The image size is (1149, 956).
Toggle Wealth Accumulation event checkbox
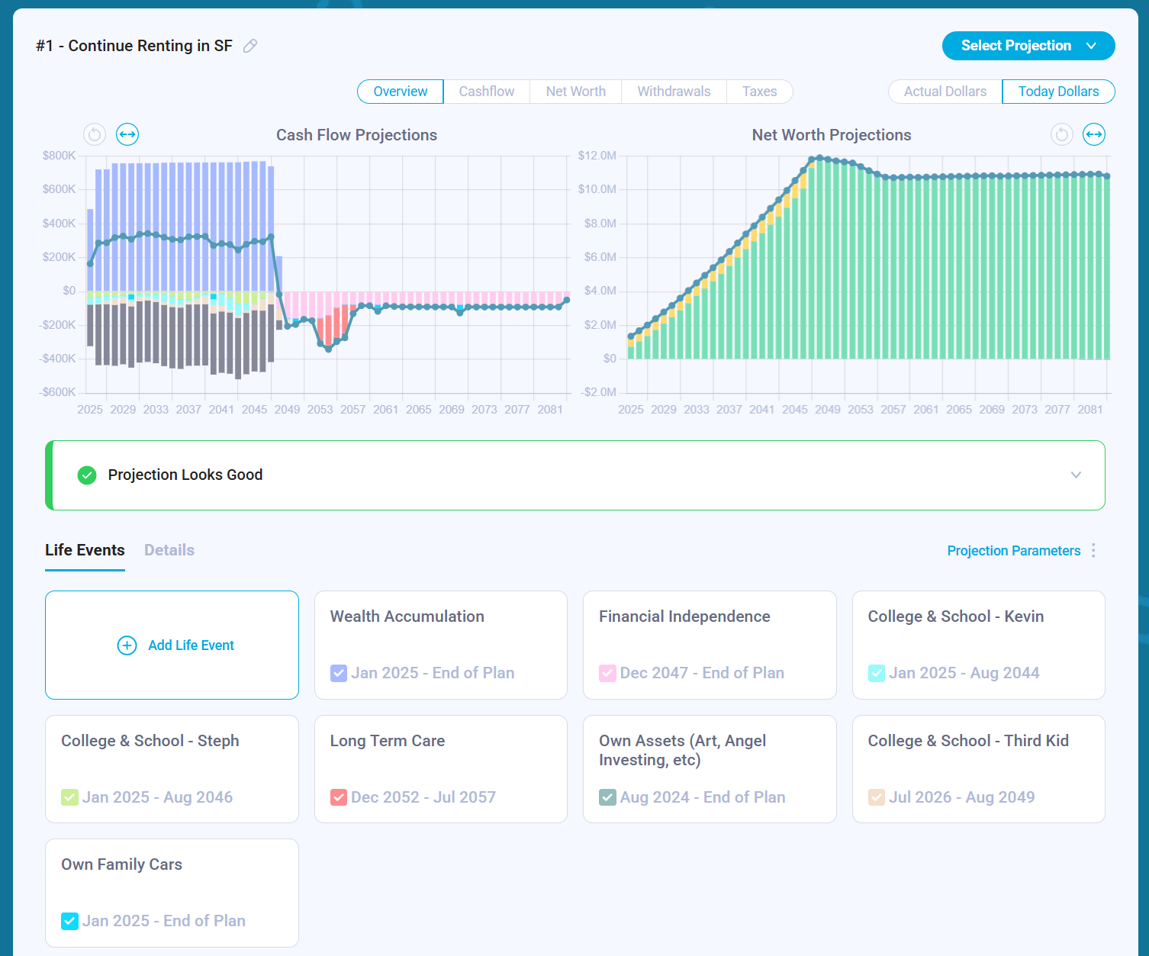pos(339,673)
